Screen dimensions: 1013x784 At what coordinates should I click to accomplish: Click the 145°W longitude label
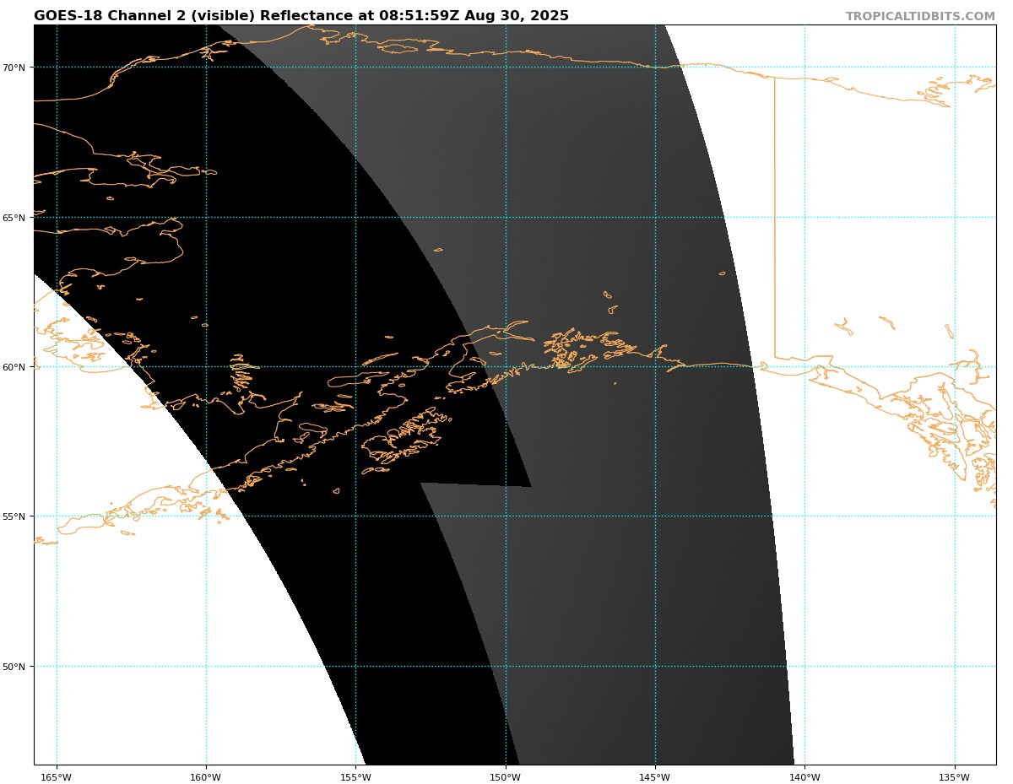(655, 778)
